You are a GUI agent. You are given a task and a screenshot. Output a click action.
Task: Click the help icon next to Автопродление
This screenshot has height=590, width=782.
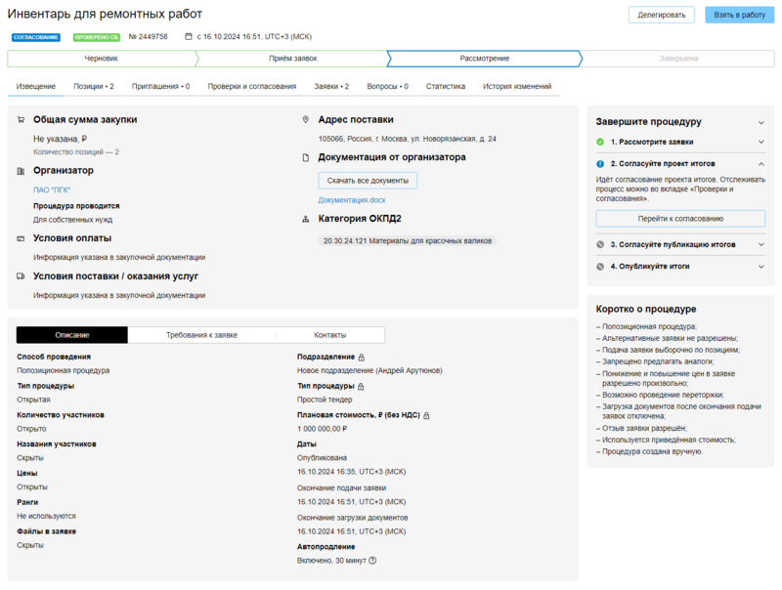coord(372,560)
